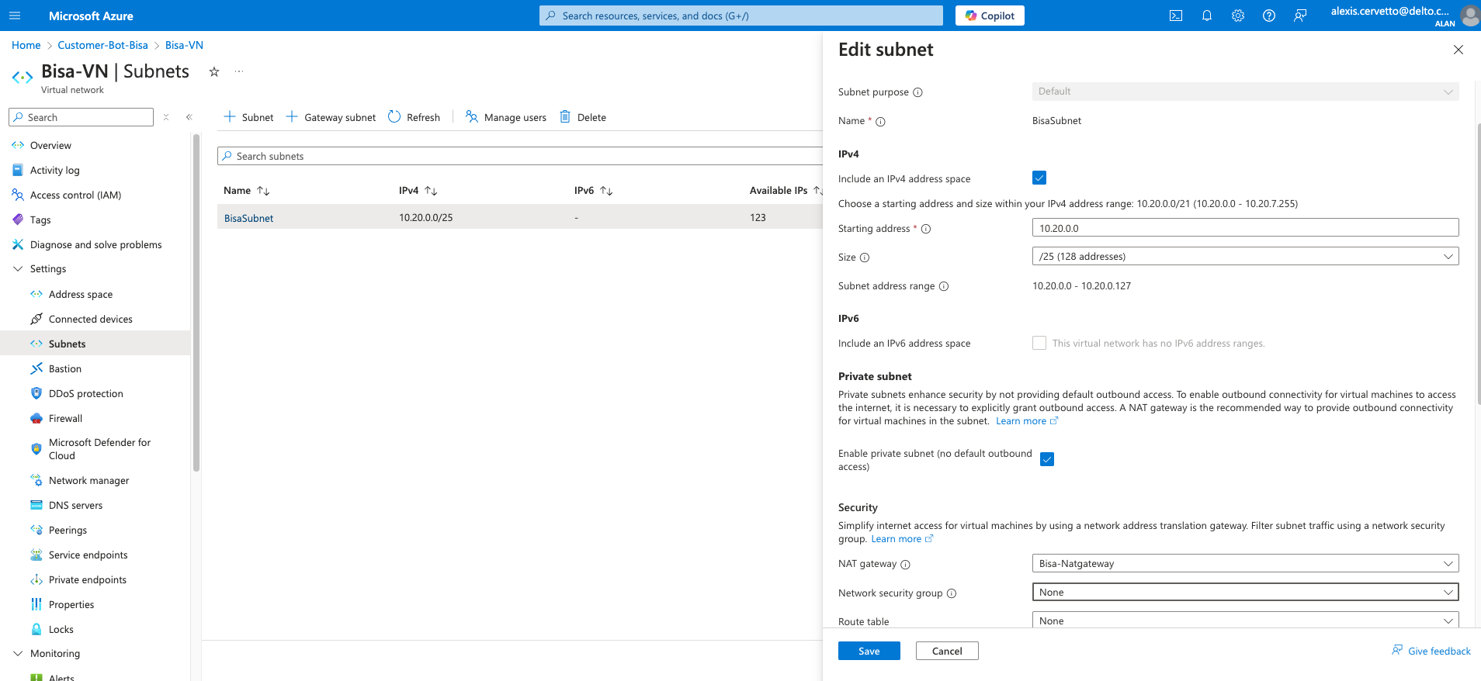Show info for Subnet purpose
The image size is (1481, 681).
tap(917, 92)
